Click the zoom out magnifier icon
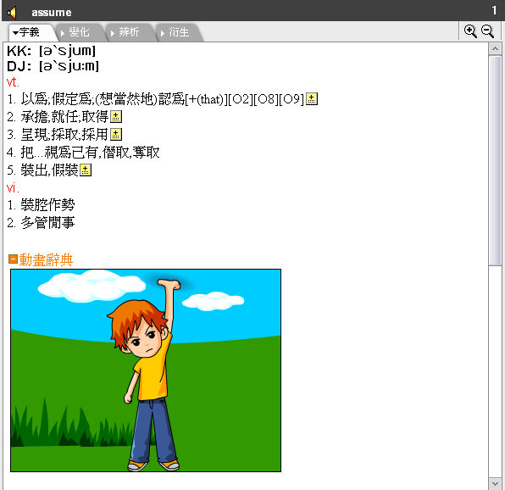Image resolution: width=505 pixels, height=490 pixels. tap(487, 31)
